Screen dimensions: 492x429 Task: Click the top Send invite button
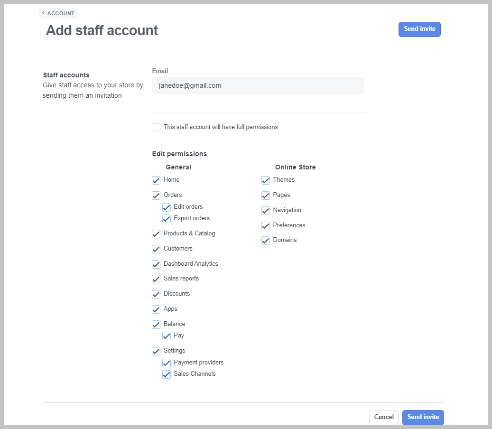pyautogui.click(x=419, y=29)
